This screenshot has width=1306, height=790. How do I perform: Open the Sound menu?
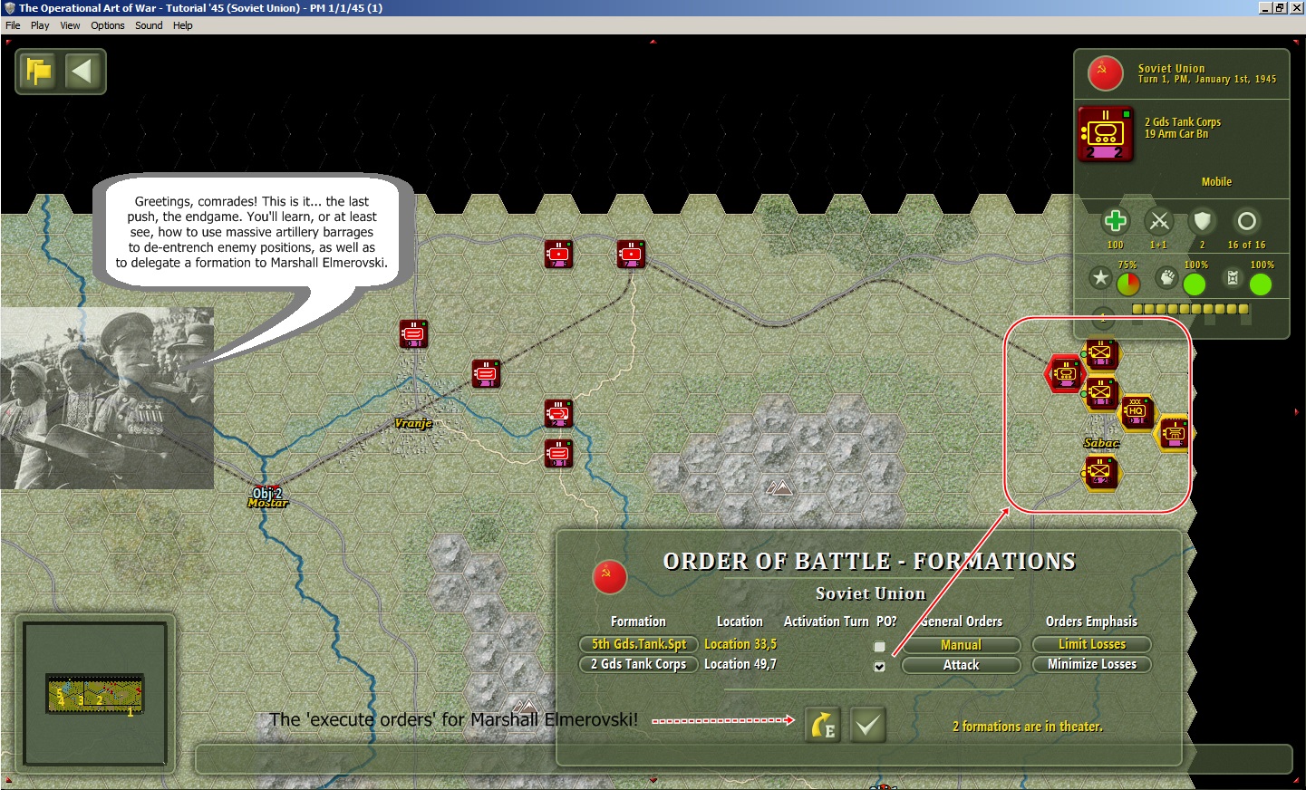[149, 25]
